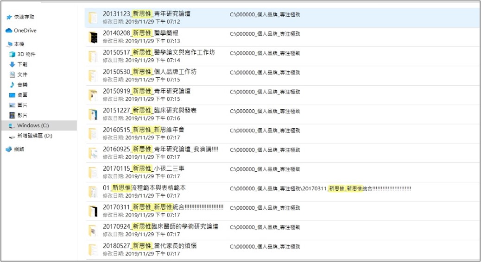Click the 網路 network icon

point(9,149)
